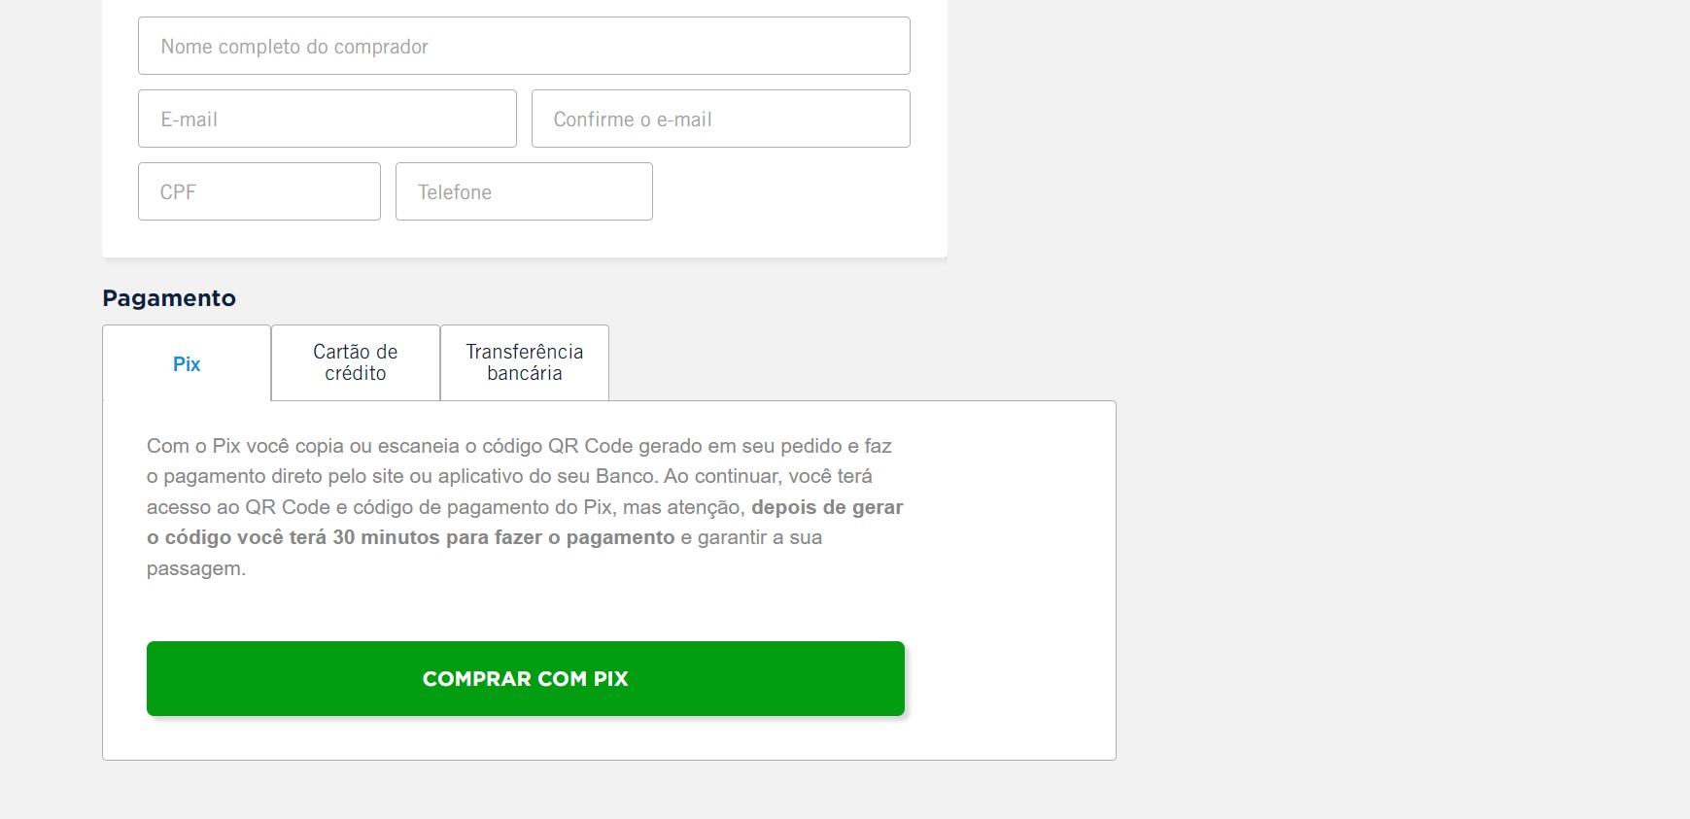Place cursor in buyer full name box
The height and width of the screenshot is (819, 1690).
[524, 46]
